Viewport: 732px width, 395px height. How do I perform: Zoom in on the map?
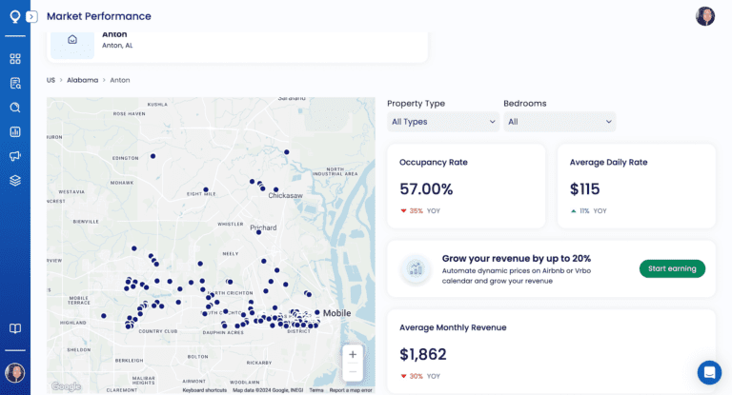[353, 355]
